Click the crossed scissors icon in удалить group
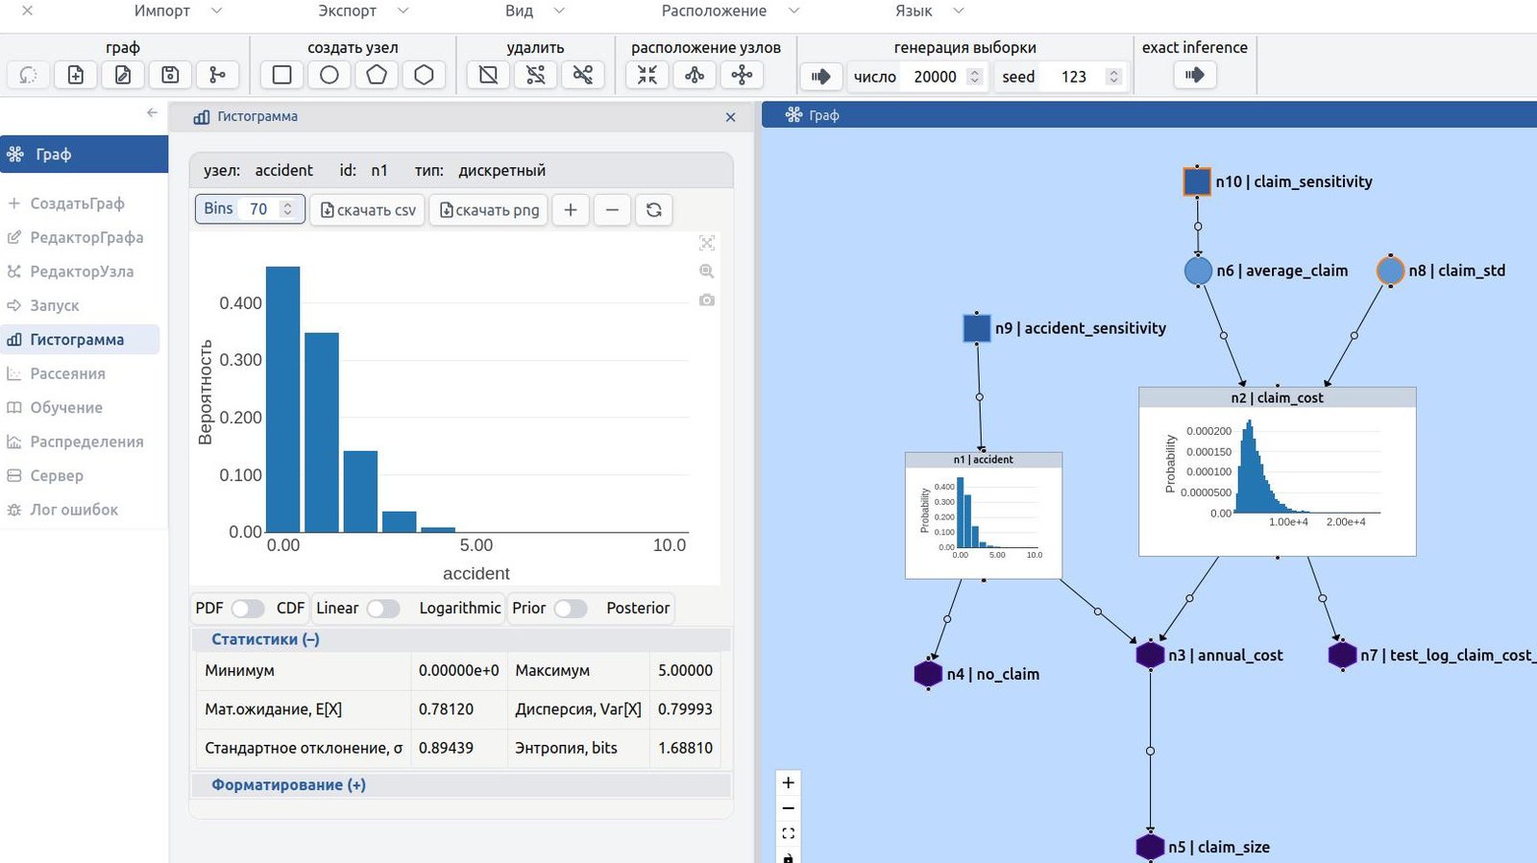This screenshot has width=1537, height=863. click(x=583, y=75)
